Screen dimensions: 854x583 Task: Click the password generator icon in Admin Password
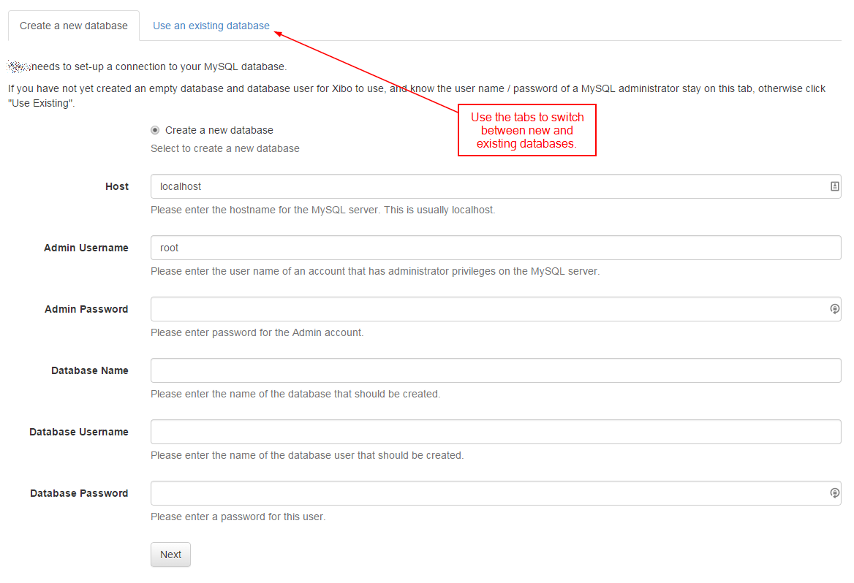click(834, 309)
